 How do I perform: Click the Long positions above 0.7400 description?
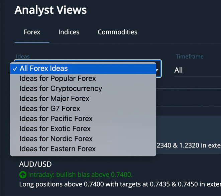pos(120,184)
